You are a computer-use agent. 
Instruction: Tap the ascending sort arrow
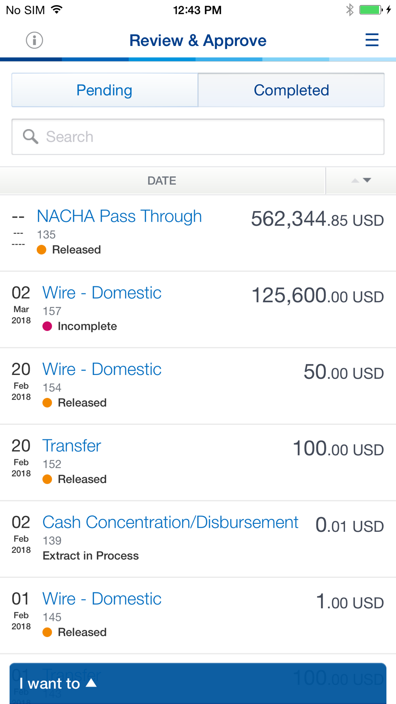(355, 181)
